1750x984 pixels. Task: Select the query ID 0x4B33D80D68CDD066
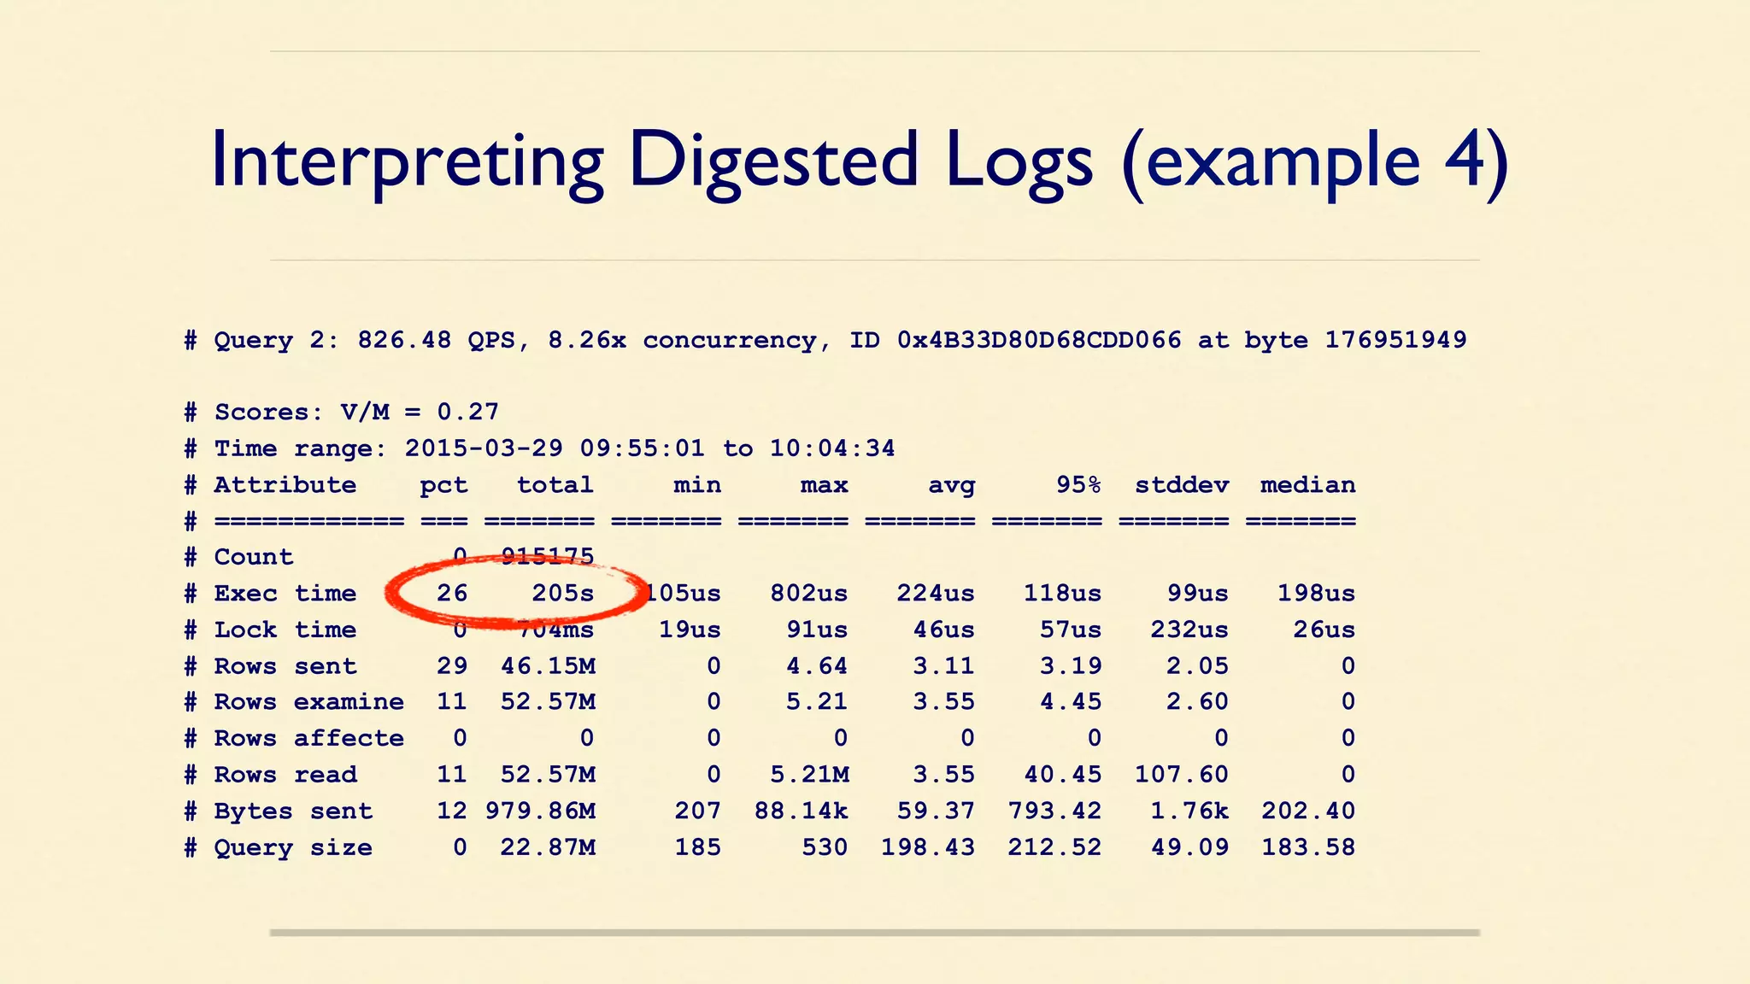point(1039,340)
